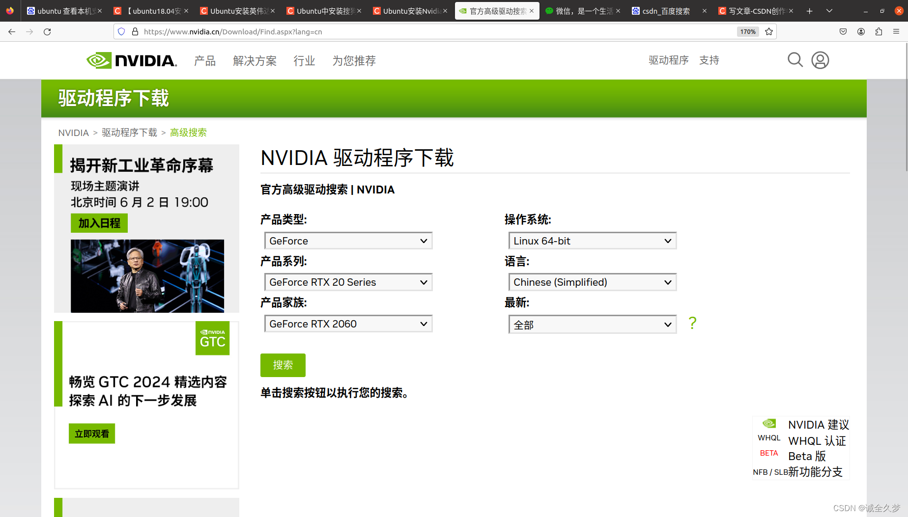908x517 pixels.
Task: List all tabs with chevron icon
Action: point(829,11)
